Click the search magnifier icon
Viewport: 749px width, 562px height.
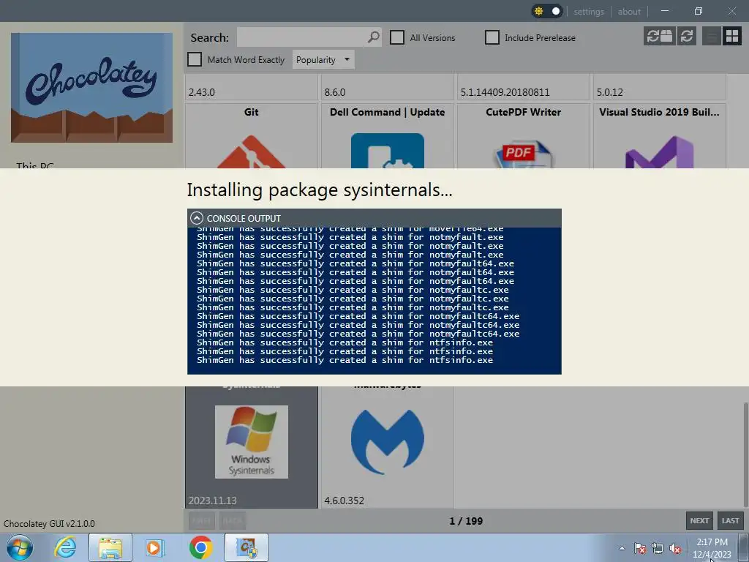374,37
